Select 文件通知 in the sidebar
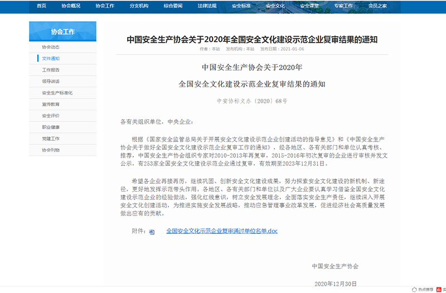 point(50,58)
